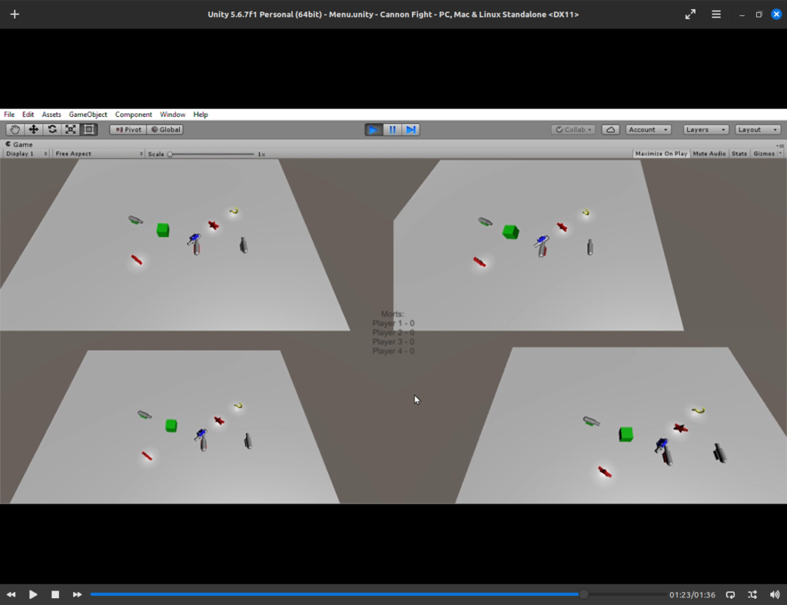The height and width of the screenshot is (605, 787).
Task: Toggle shuffle in the video player
Action: pos(752,594)
